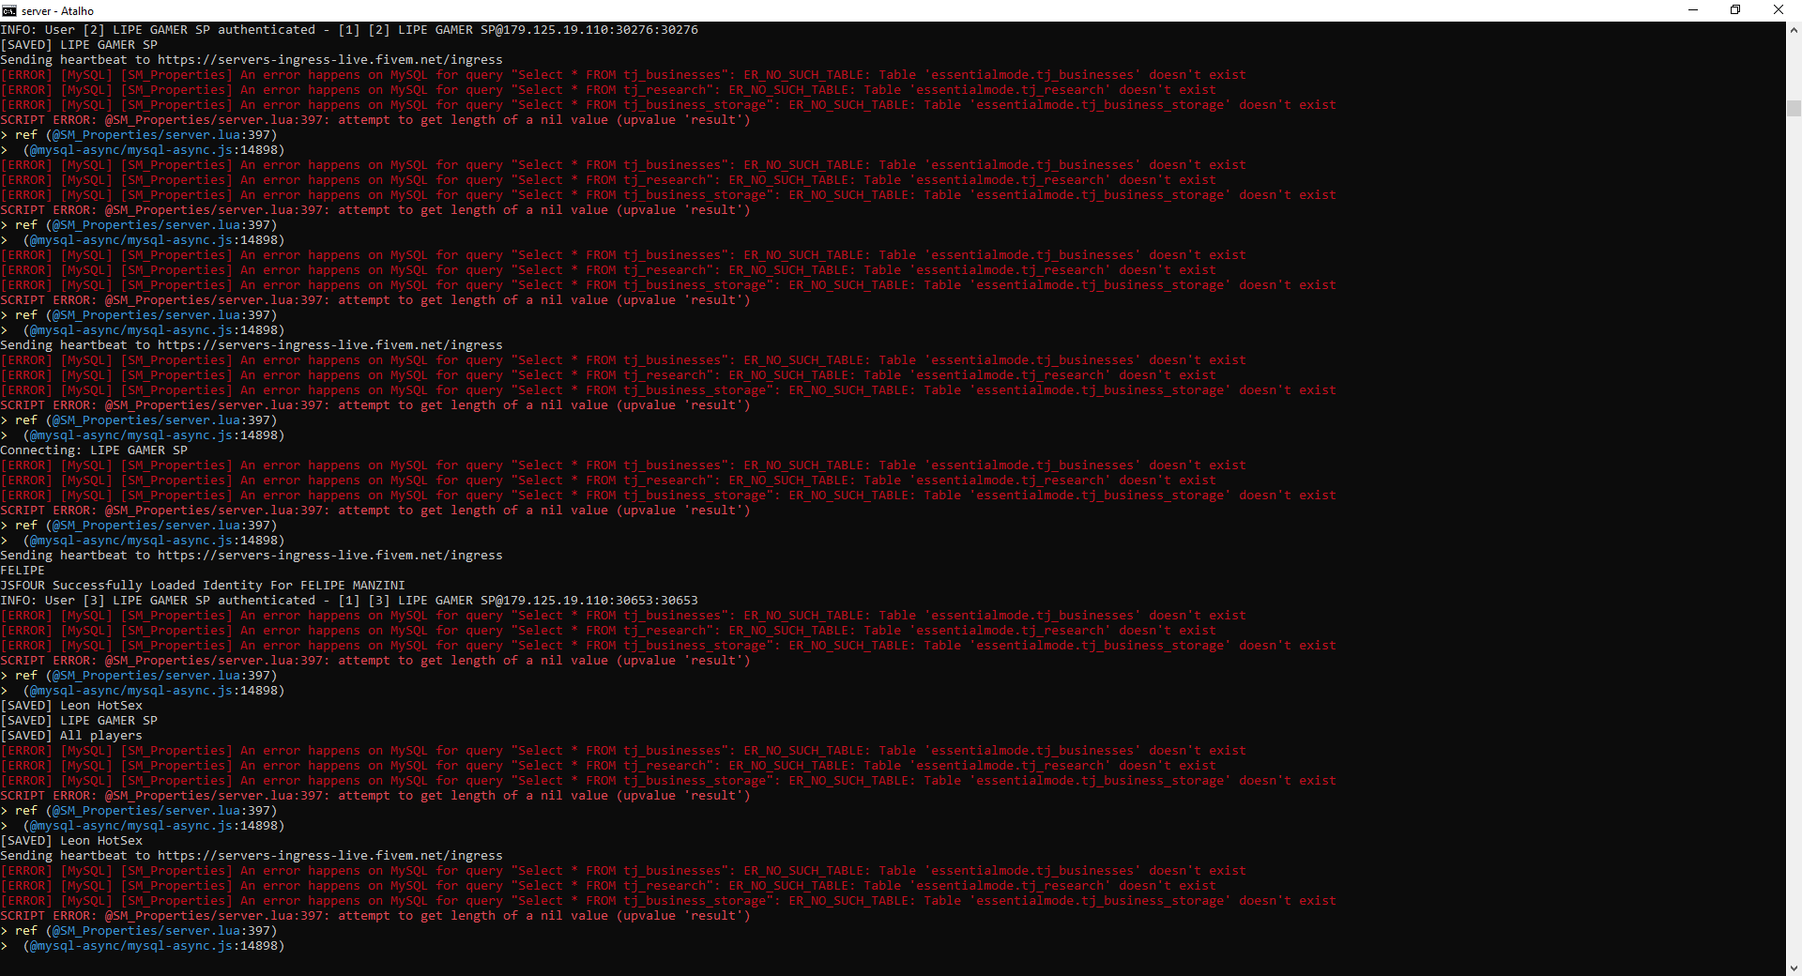Select the 'Connecting: LIPE GAMER SP' line

pyautogui.click(x=94, y=450)
